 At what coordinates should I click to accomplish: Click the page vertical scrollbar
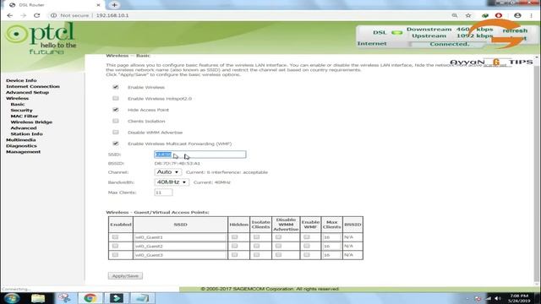537,171
